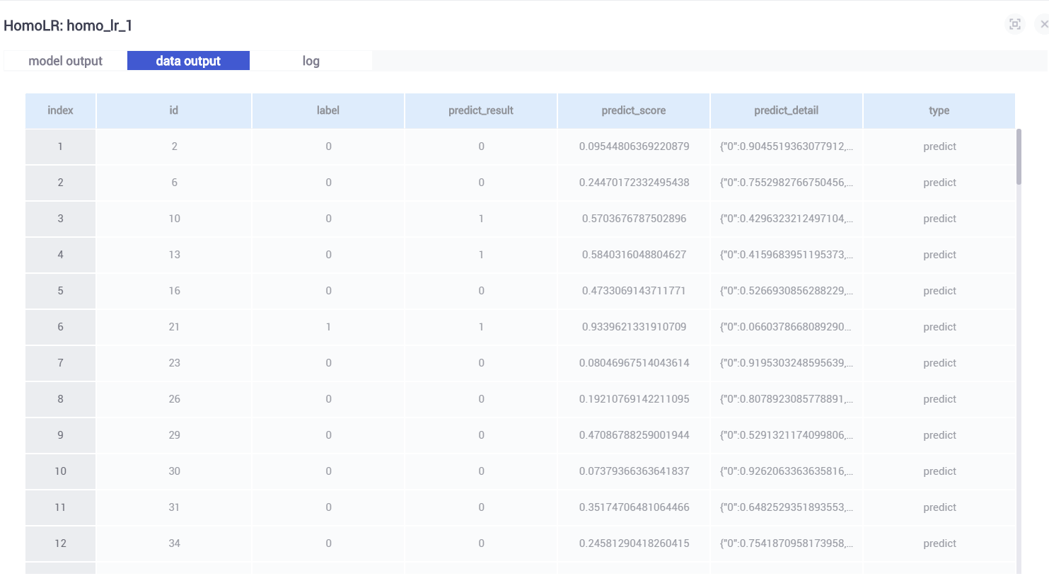Select predict_score value 0.47086788259001944
Image resolution: width=1049 pixels, height=576 pixels.
[634, 435]
